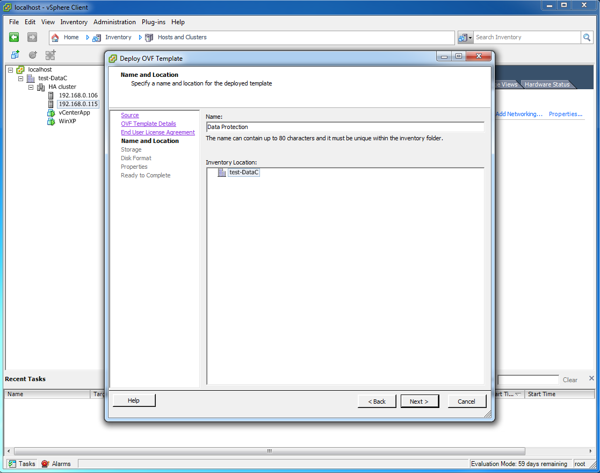
Task: Click the horizontal scrollbar in Recent Tasks
Action: [x=270, y=451]
